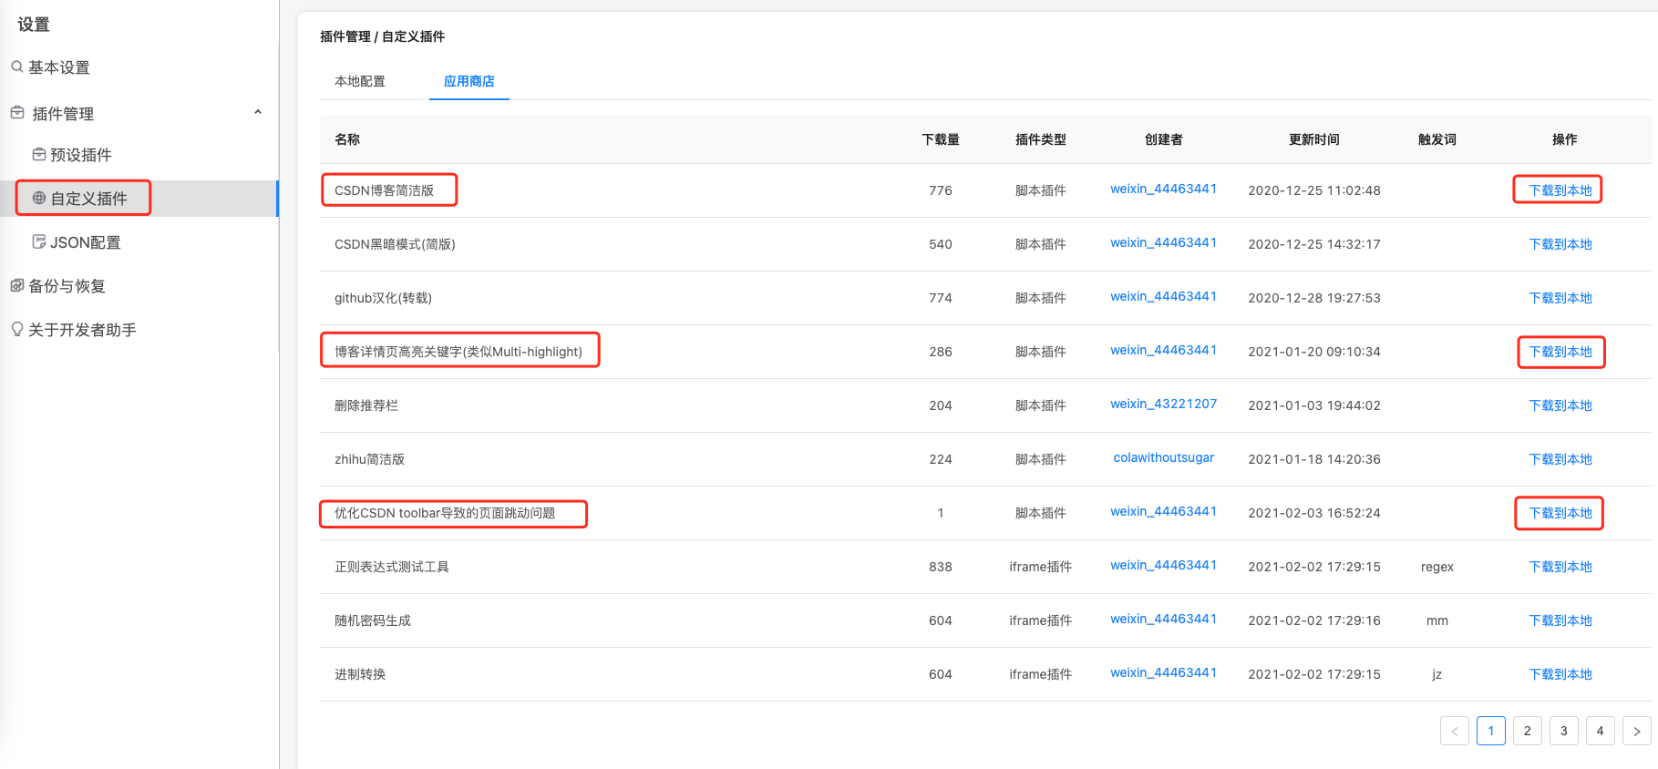
Task: Click the globe icon next to 自定义插件
Action: pyautogui.click(x=39, y=198)
